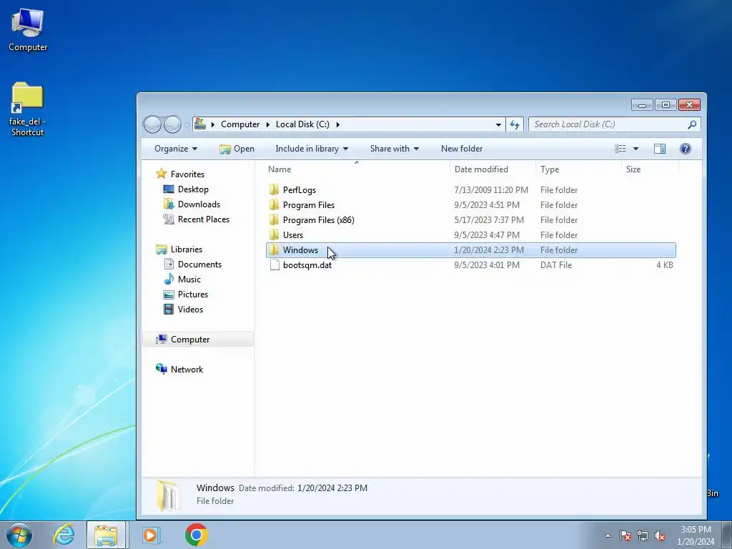Open the view options dropdown arrow
The width and height of the screenshot is (732, 549).
pyautogui.click(x=635, y=149)
